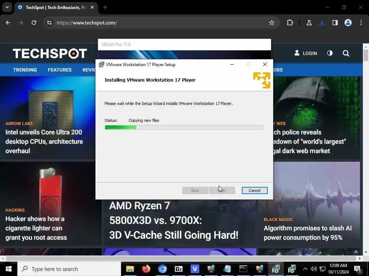
Task: Open network status tray icon
Action: coord(323,269)
